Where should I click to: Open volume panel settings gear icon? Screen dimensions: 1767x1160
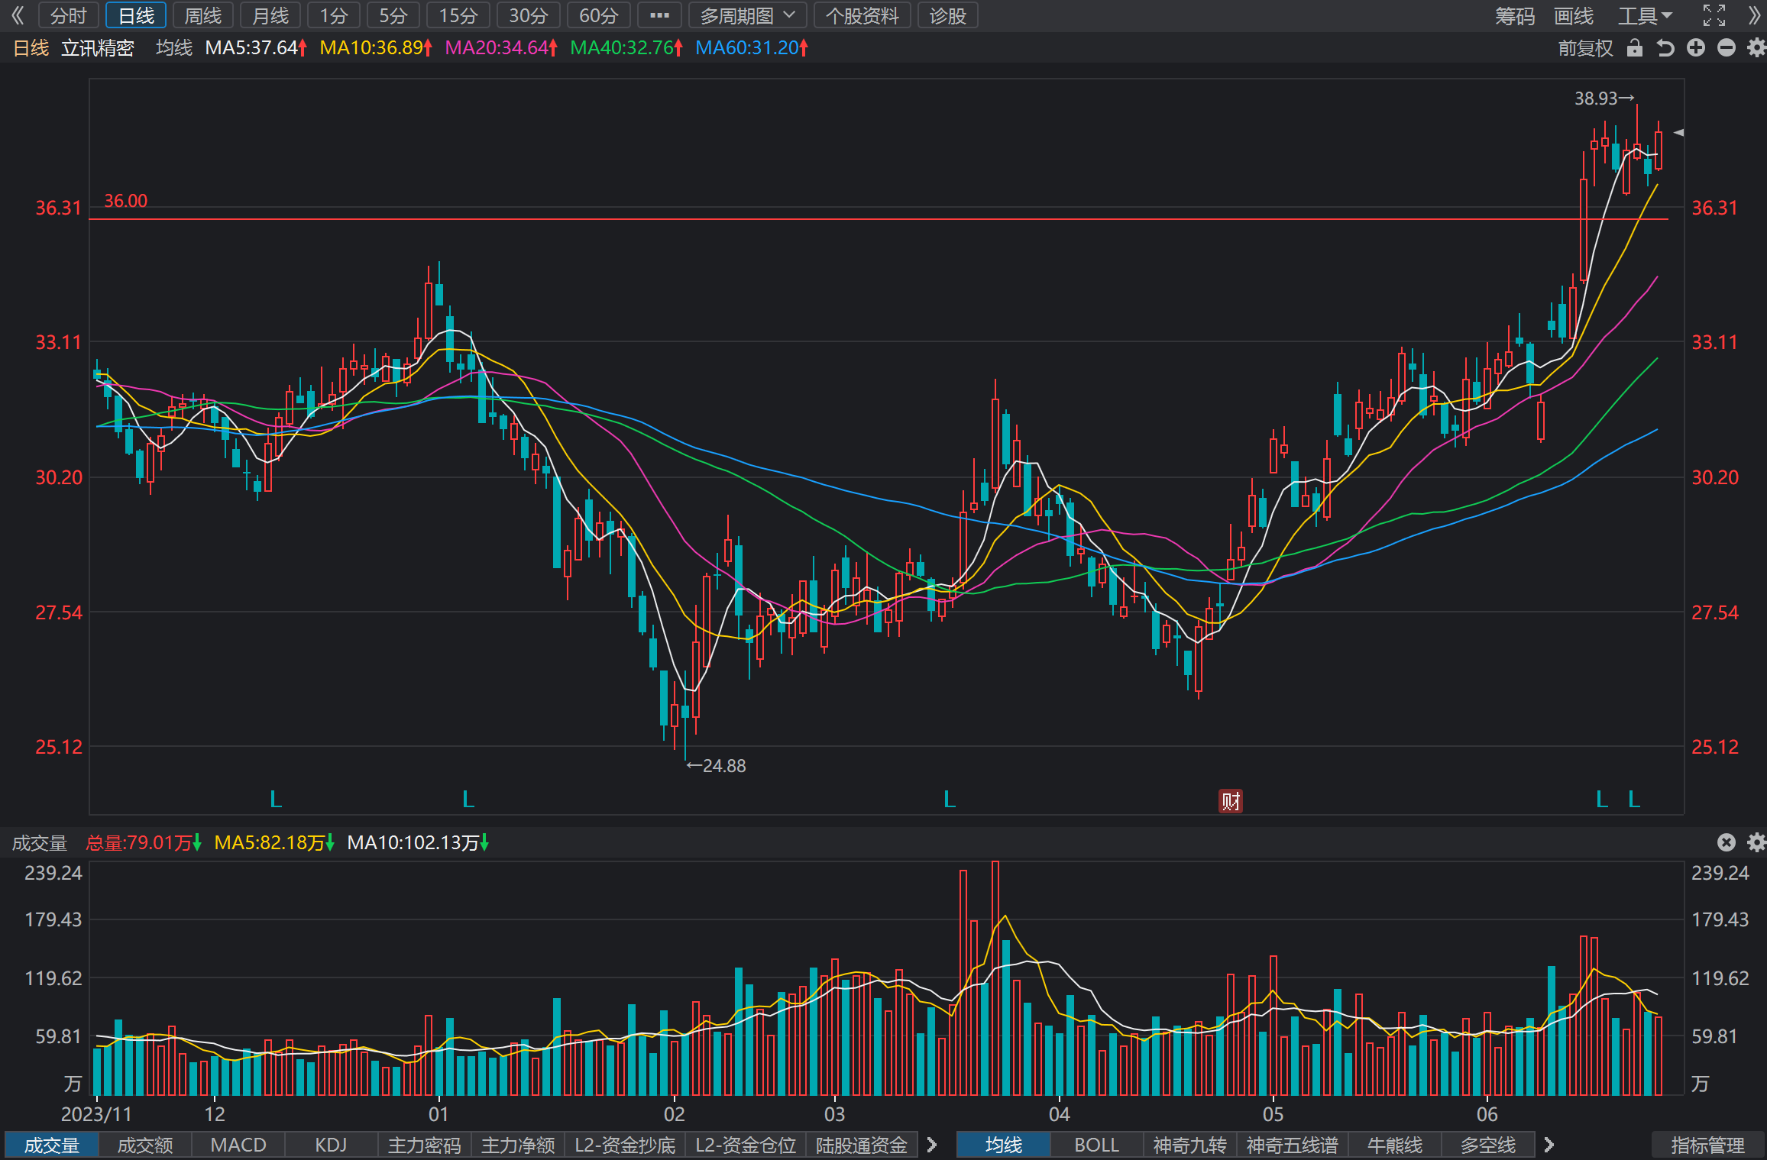click(x=1756, y=842)
